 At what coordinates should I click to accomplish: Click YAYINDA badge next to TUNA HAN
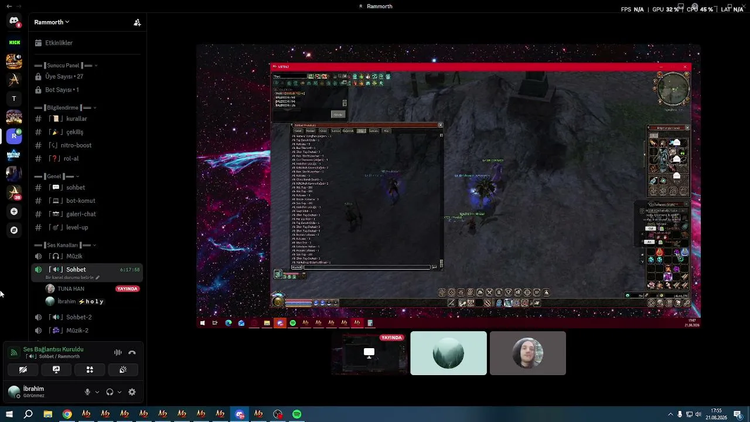point(127,289)
